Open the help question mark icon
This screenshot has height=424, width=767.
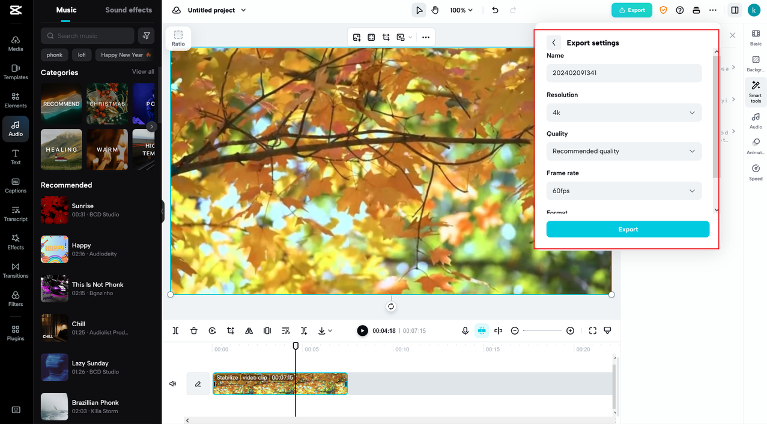coord(679,10)
